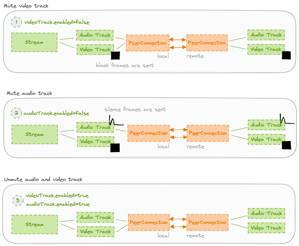Click silence waveform icon on remote Audio Track
Image resolution: width=299 pixels, height=246 pixels.
coord(287,119)
